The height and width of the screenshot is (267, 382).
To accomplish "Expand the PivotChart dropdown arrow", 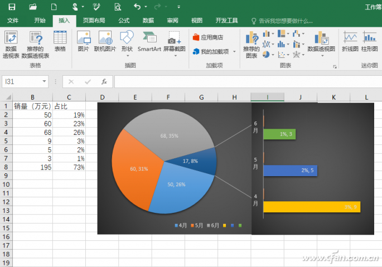I will [x=322, y=56].
